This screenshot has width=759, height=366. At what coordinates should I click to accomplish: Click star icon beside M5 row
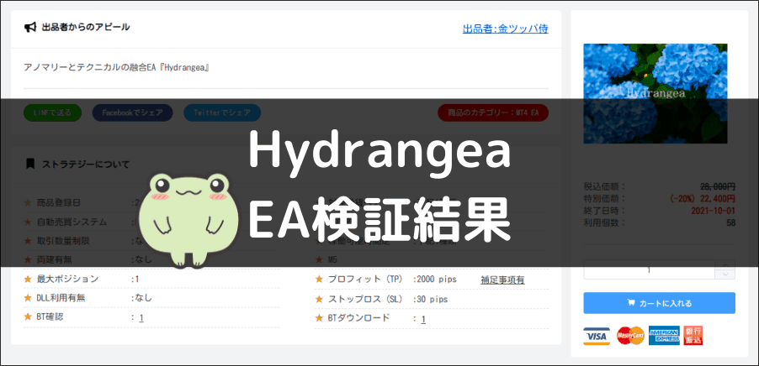tap(319, 259)
